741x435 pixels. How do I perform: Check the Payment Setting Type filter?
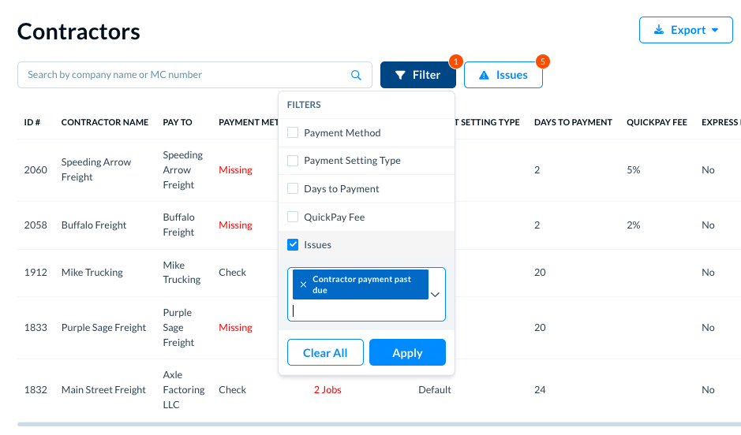pos(293,161)
